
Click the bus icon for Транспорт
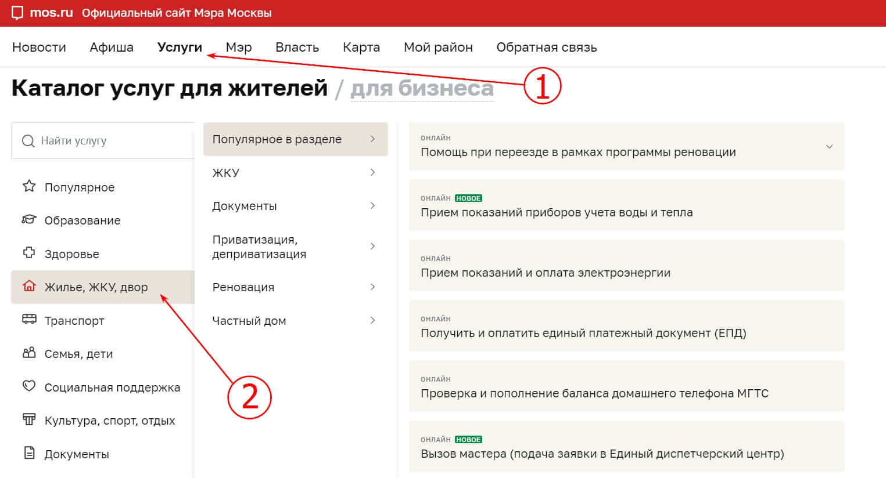point(29,320)
